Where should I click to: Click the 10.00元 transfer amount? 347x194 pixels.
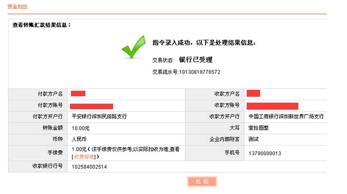click(80, 128)
